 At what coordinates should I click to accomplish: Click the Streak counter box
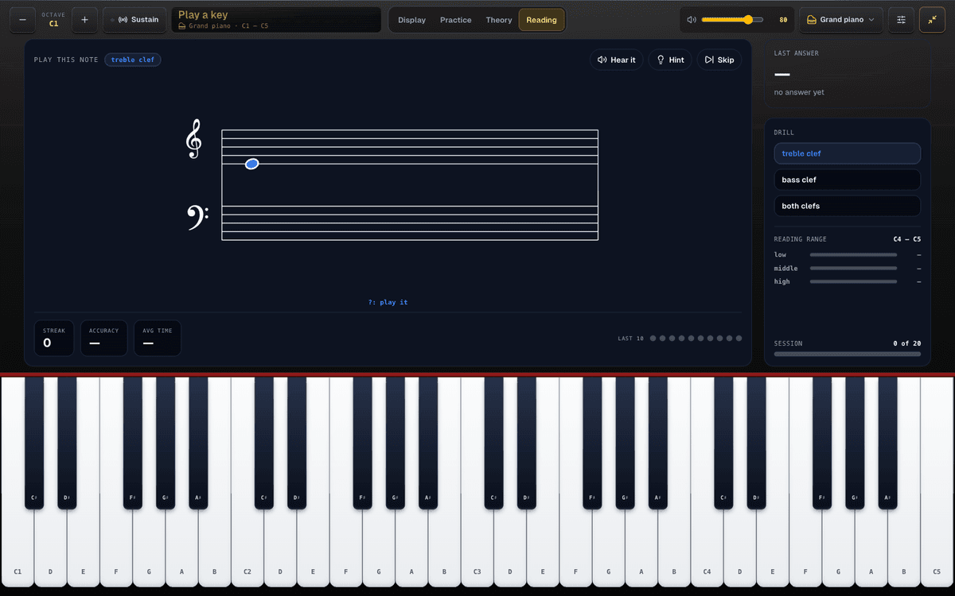(54, 338)
